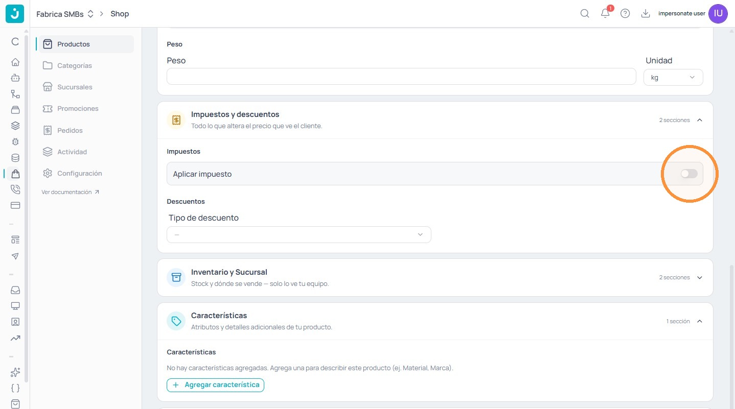735x409 pixels.
Task: Open the trending arrow analytics icon
Action: 15,338
